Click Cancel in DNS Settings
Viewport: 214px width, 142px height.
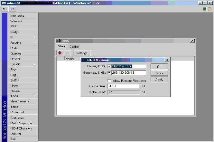(x=159, y=73)
